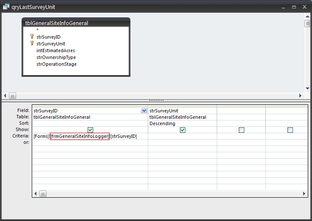
Task: Click Table cell under strSurveyUnit column
Action: tap(182, 117)
